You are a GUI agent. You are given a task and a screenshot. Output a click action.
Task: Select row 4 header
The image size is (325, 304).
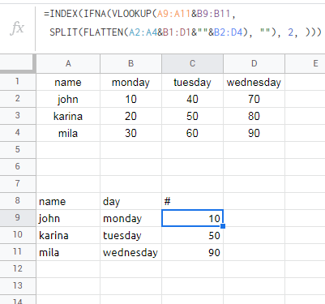[18, 133]
